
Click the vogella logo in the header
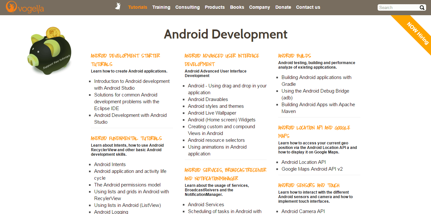point(25,7)
